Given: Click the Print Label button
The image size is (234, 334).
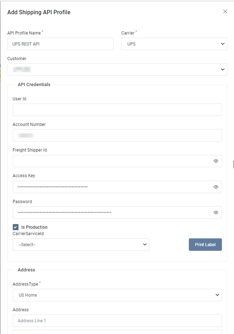Looking at the screenshot, I should point(205,245).
